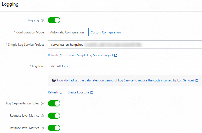Open help icon beside Logging label
202x133 pixels.
tap(42, 20)
